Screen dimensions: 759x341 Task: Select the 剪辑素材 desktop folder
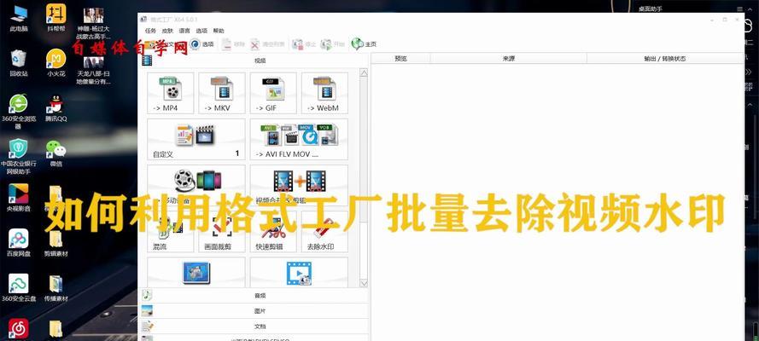56,243
